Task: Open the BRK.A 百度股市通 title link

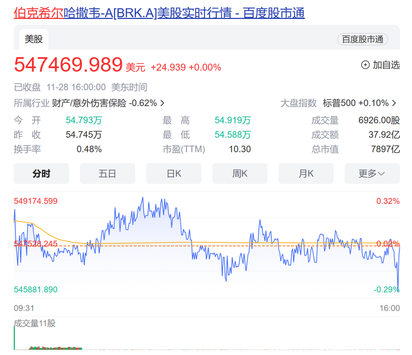Action: [159, 13]
